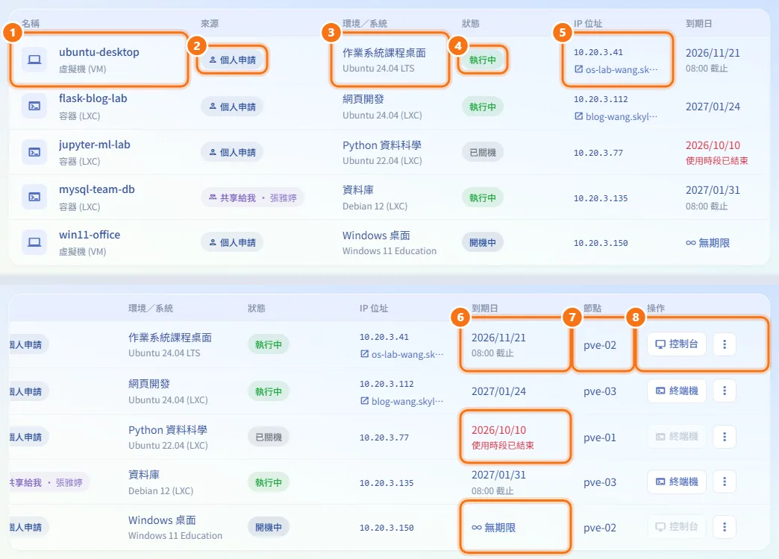Click the 開機中 status in the win11-office row
Image resolution: width=779 pixels, height=559 pixels.
click(483, 242)
